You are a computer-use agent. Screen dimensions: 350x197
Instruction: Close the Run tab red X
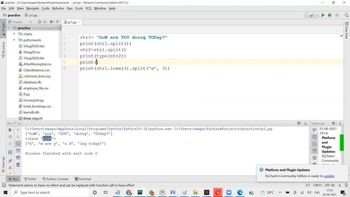pos(10,168)
